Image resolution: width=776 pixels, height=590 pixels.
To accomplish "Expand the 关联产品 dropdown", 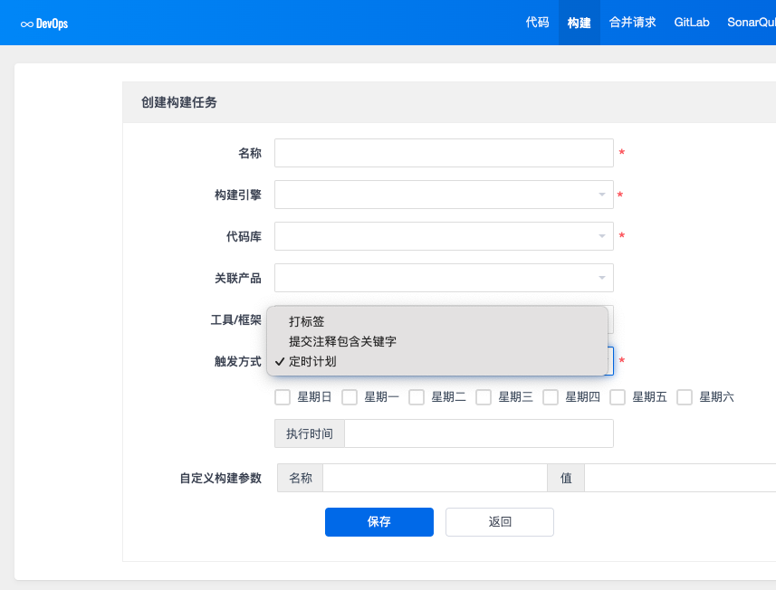I will point(601,278).
